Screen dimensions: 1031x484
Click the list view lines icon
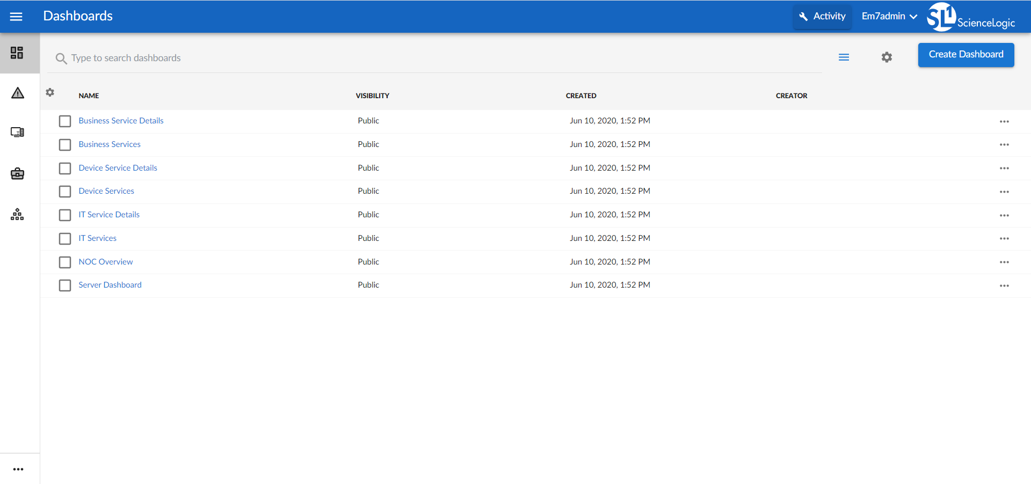point(844,57)
